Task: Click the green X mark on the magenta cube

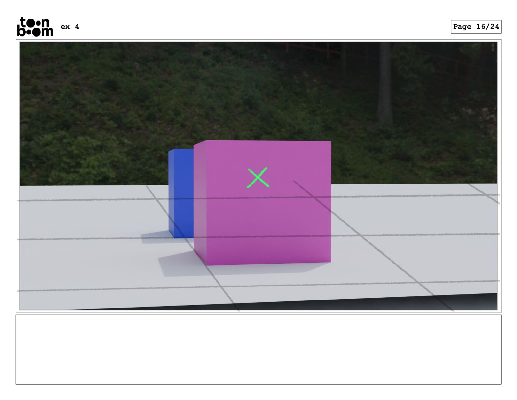Action: (x=258, y=178)
